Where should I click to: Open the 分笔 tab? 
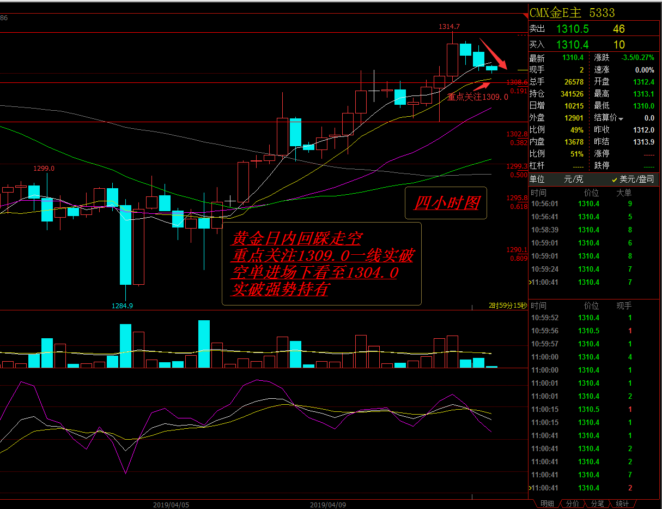point(597,504)
